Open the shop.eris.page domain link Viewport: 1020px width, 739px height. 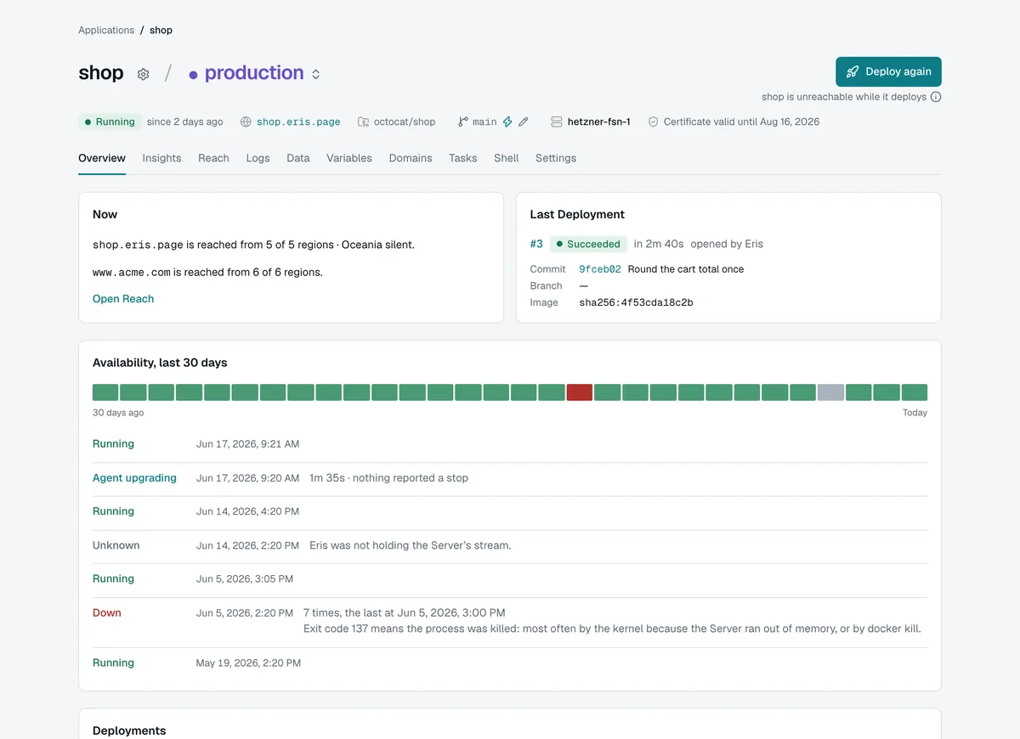[x=298, y=121]
